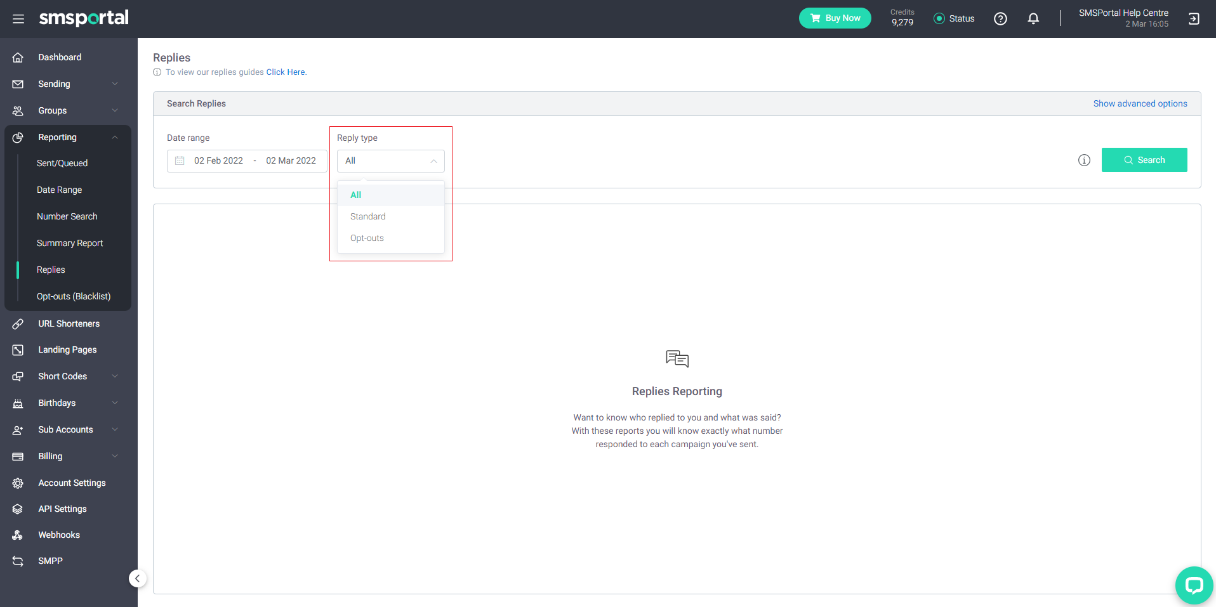Viewport: 1216px width, 607px height.
Task: Open the help question mark icon
Action: [1000, 19]
